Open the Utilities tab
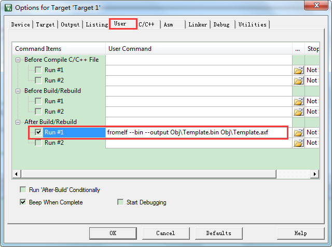This screenshot has height=247, width=332. coord(253,24)
